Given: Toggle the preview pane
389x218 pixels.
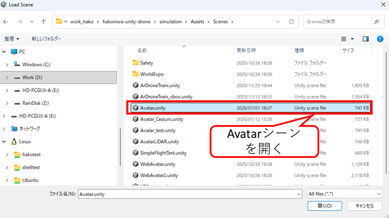Looking at the screenshot, I should [x=366, y=39].
